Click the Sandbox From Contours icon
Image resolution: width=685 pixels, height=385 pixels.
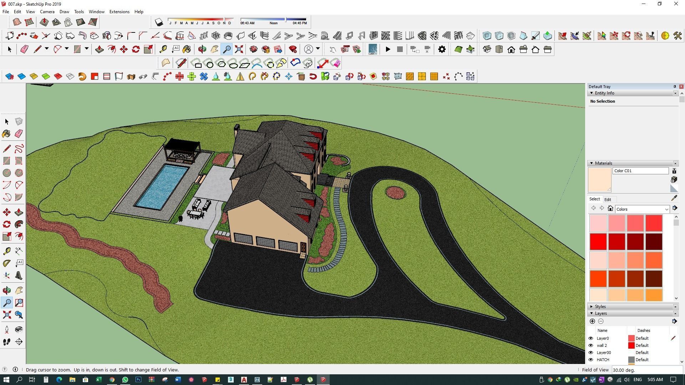[x=17, y=22]
